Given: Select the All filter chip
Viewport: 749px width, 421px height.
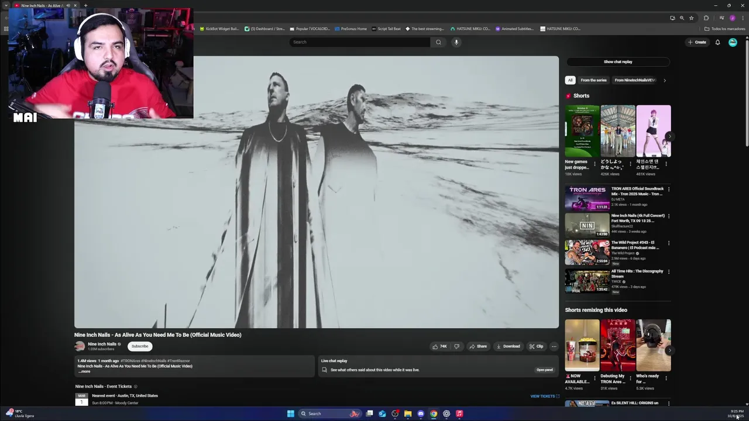Looking at the screenshot, I should click(570, 80).
